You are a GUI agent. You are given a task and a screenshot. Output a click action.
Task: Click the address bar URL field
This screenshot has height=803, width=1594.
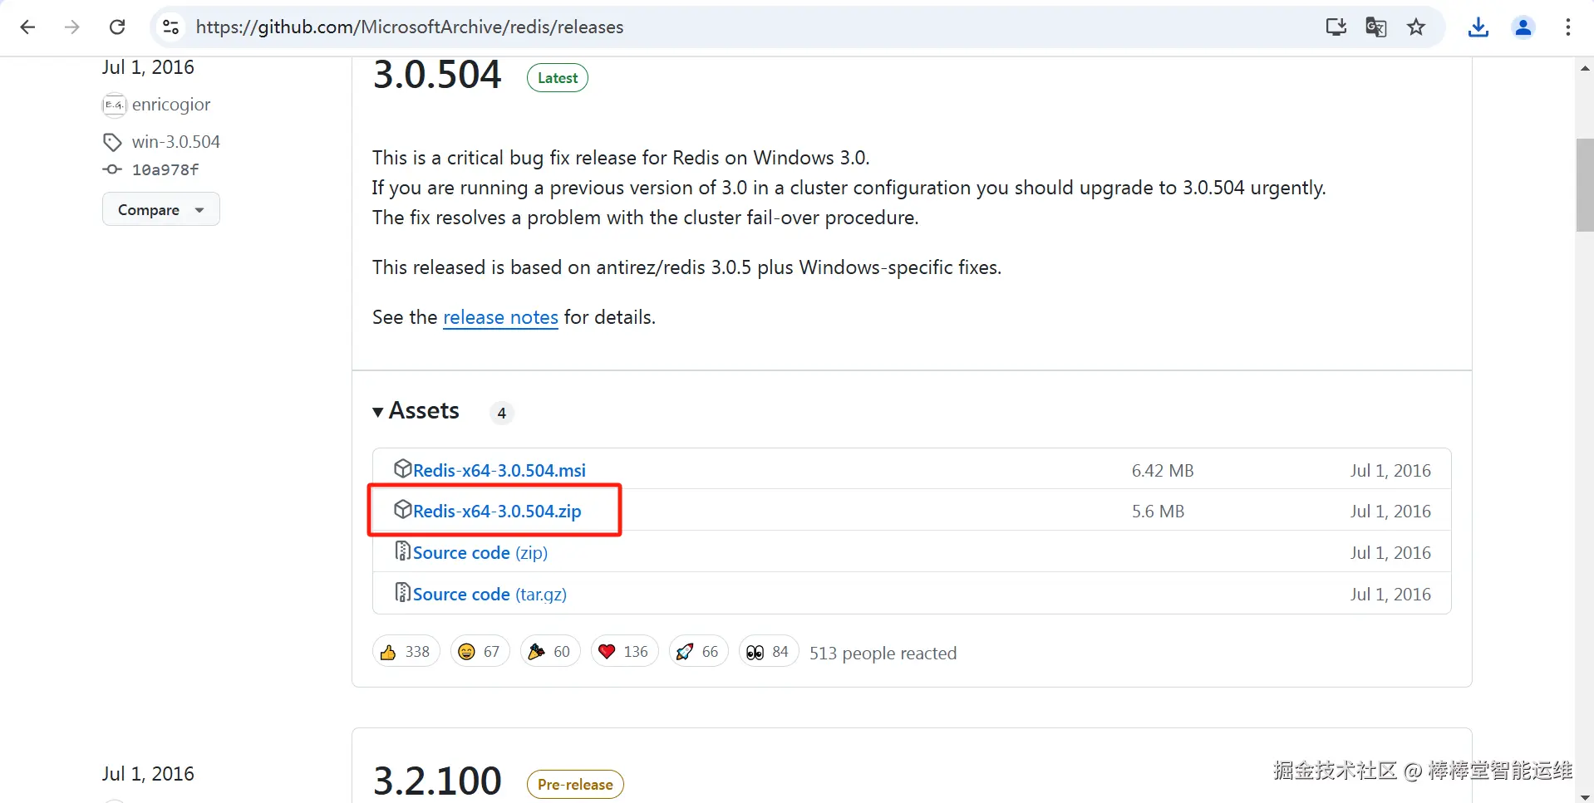(665, 27)
